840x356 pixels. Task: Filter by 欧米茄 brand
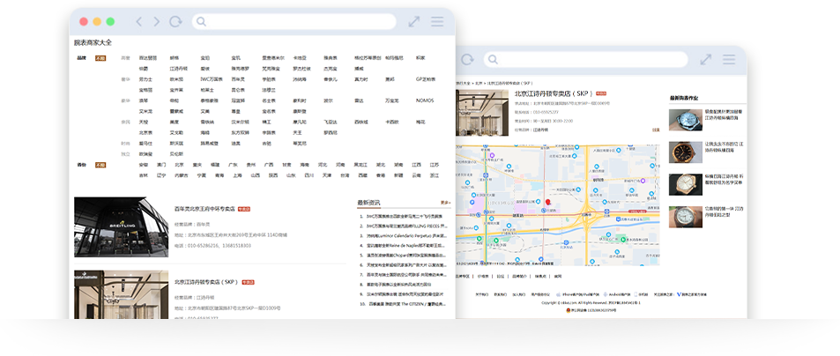coord(176,79)
